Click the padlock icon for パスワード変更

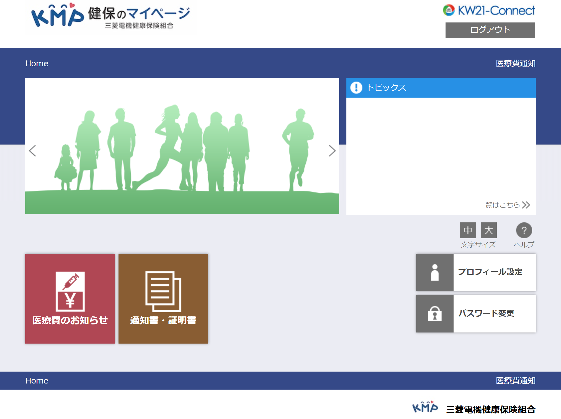pos(434,314)
